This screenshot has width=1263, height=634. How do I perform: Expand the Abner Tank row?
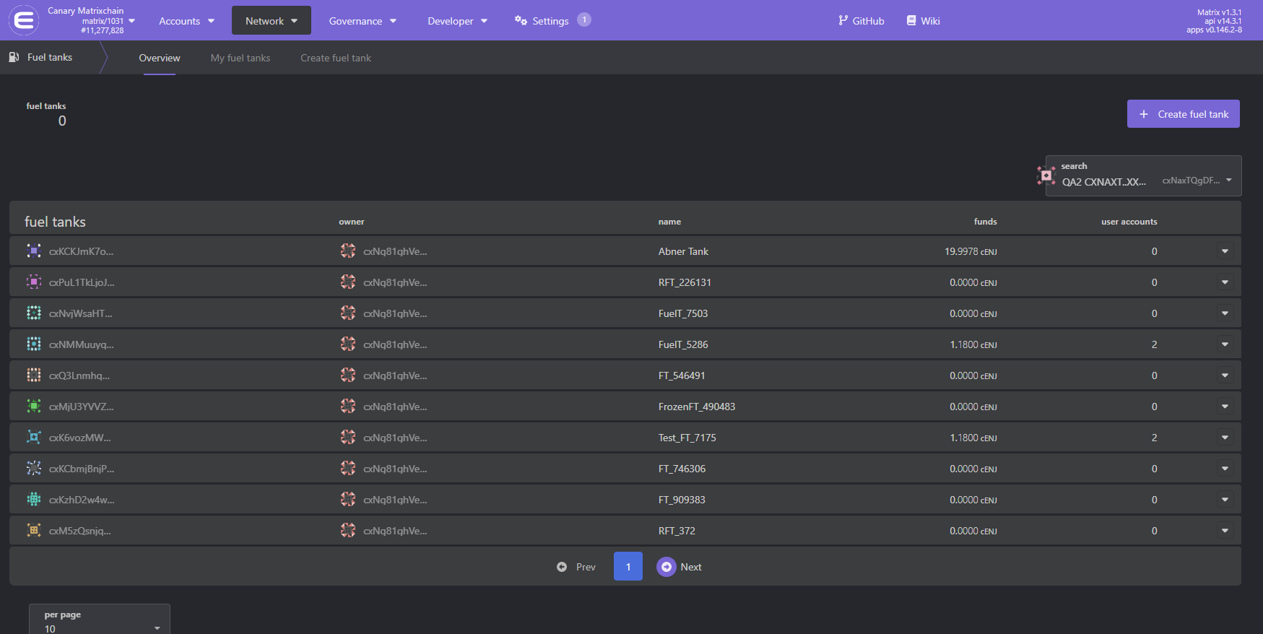click(1225, 251)
